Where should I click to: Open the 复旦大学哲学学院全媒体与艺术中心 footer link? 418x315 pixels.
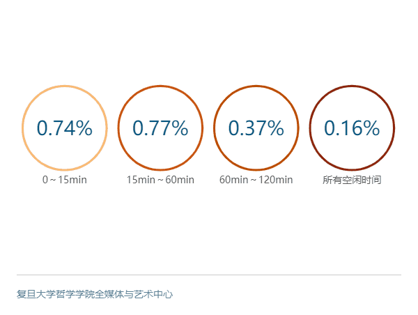click(x=95, y=294)
